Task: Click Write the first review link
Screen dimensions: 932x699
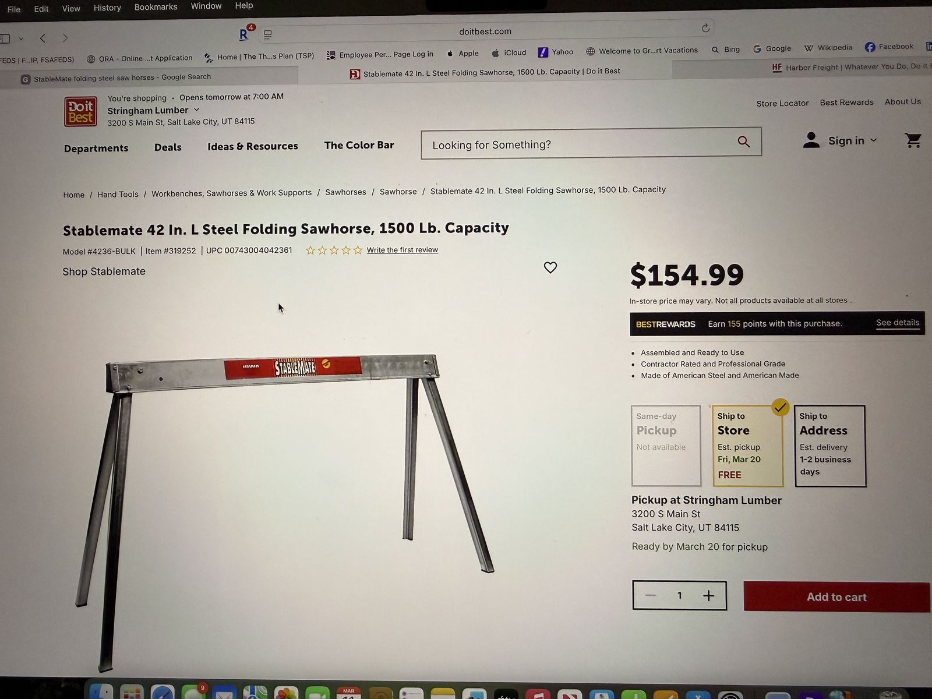Action: pos(402,250)
